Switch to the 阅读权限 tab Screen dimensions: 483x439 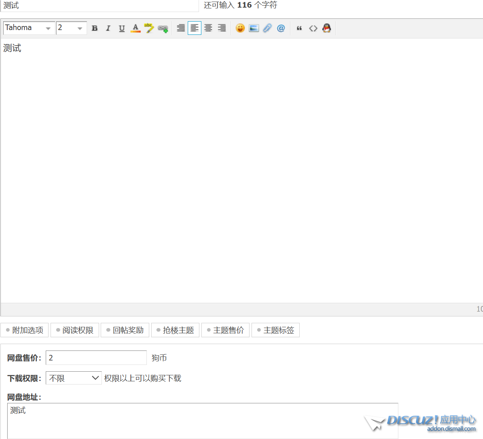(75, 330)
